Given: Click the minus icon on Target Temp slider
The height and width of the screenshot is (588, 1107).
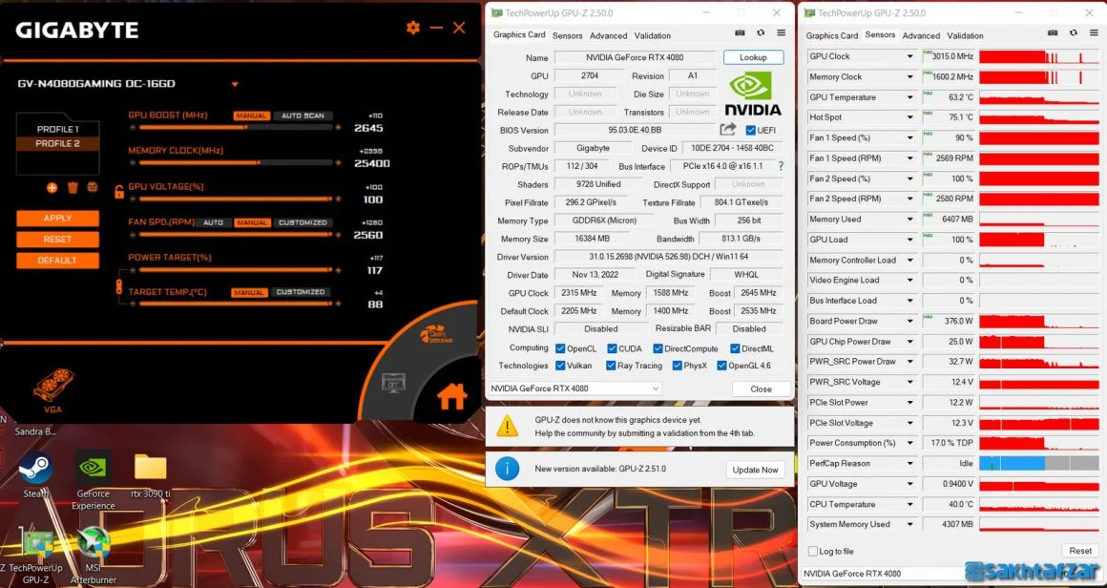Looking at the screenshot, I should coord(133,304).
